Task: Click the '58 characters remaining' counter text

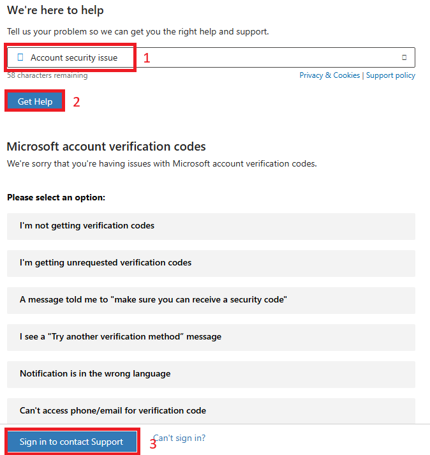Action: pyautogui.click(x=47, y=75)
